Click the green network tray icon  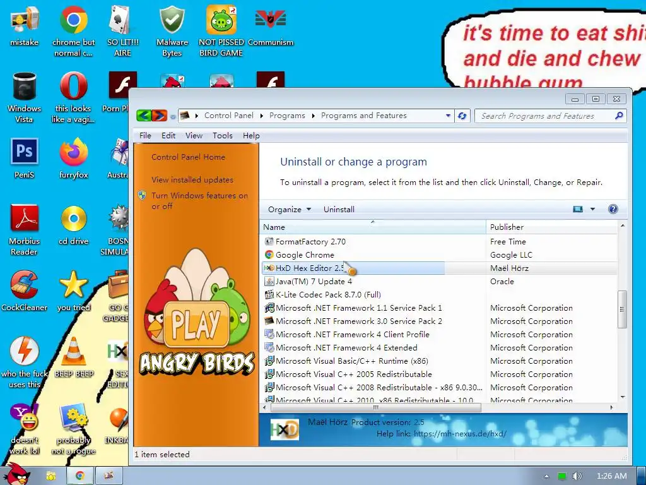561,476
